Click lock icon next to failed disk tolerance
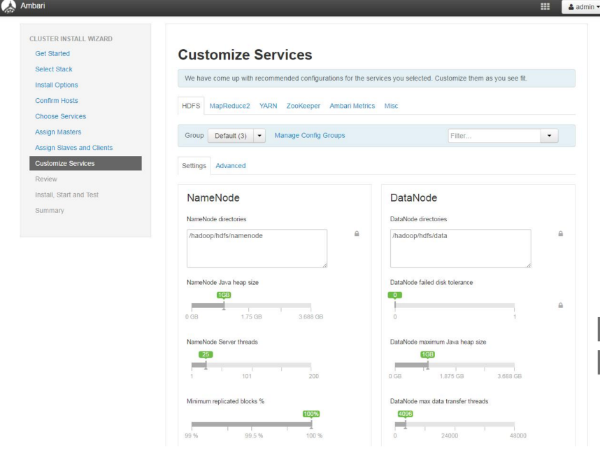Viewport: 600px width, 453px height. tap(560, 305)
